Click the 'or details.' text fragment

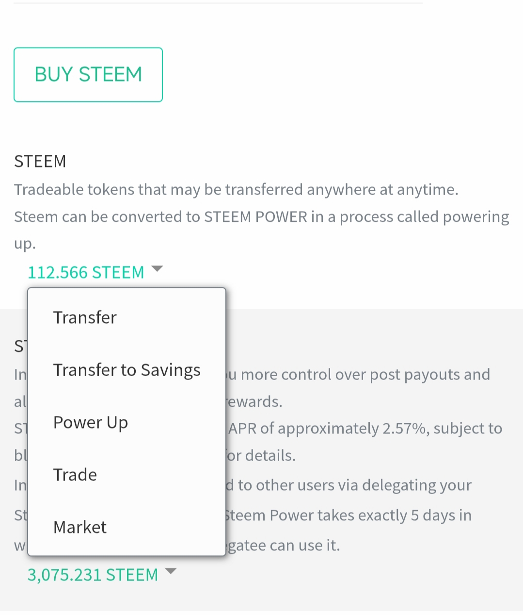(261, 455)
